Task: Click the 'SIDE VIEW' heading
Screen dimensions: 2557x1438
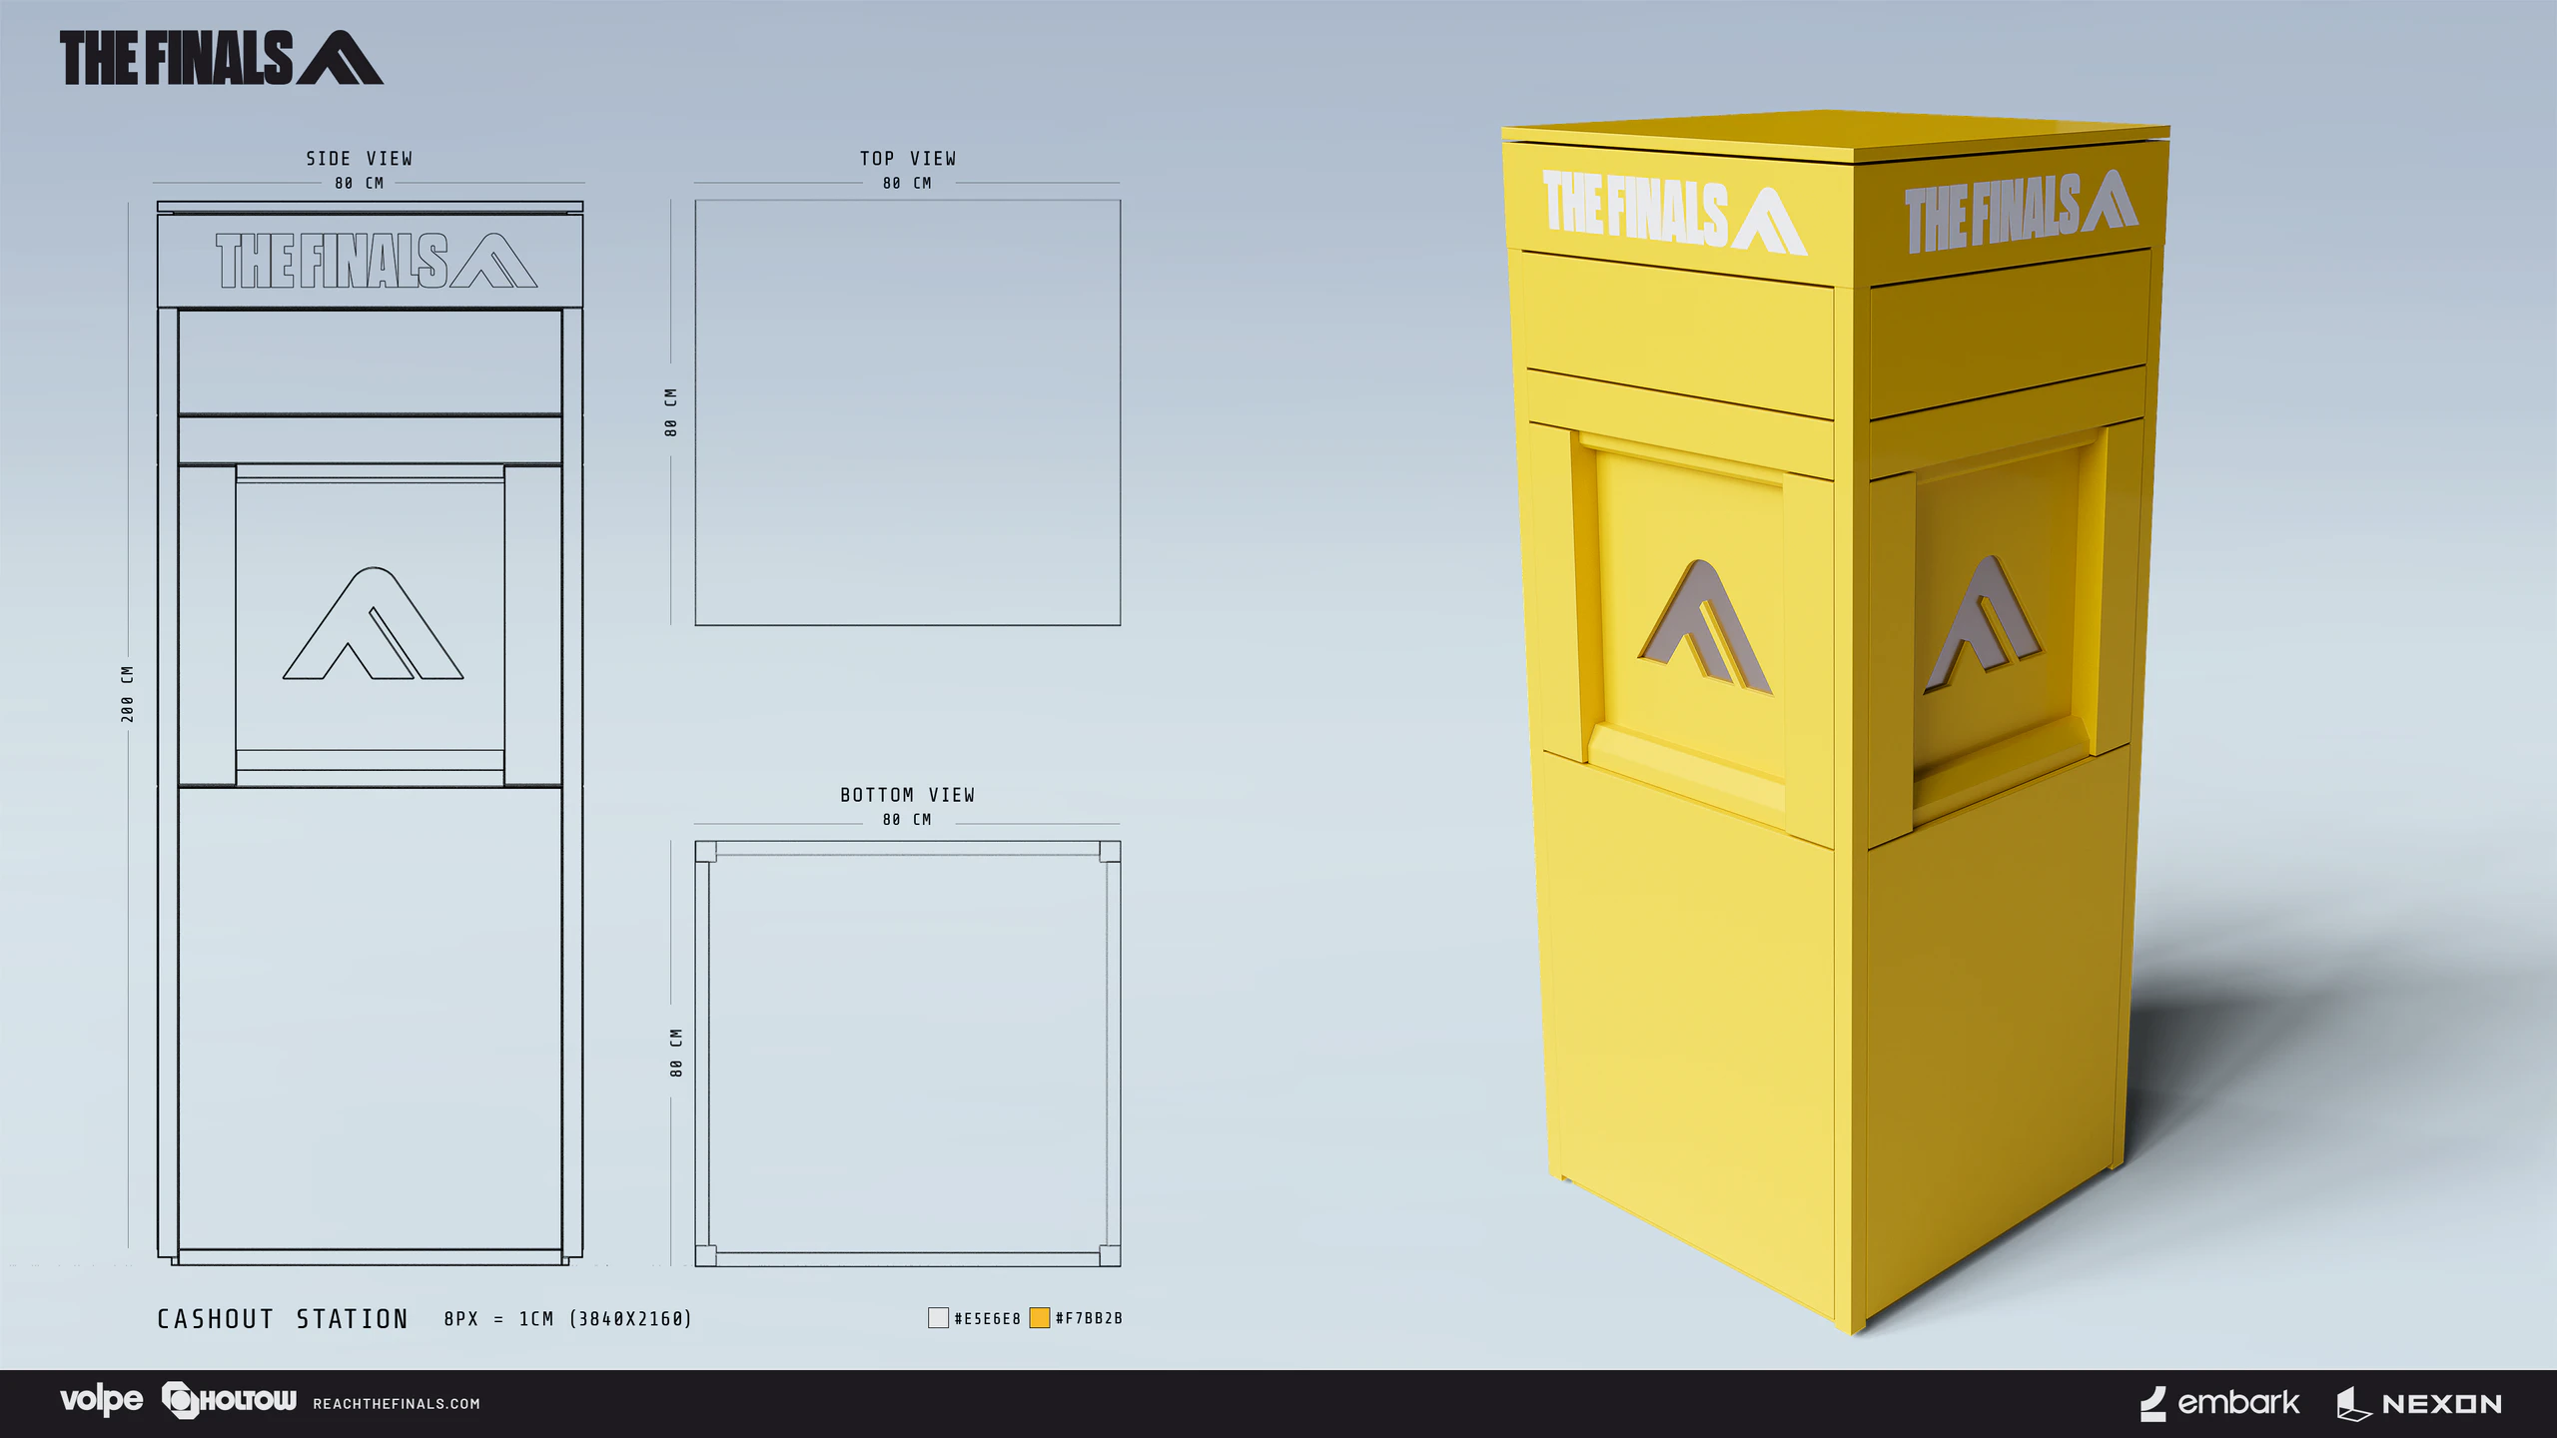Action: 360,159
